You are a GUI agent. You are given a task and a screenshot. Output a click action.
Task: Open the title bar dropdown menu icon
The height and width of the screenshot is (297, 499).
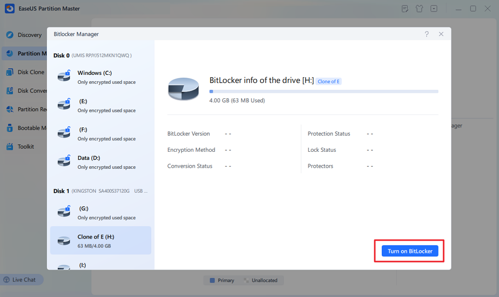(434, 8)
